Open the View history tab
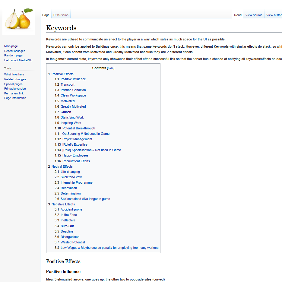 click(274, 15)
